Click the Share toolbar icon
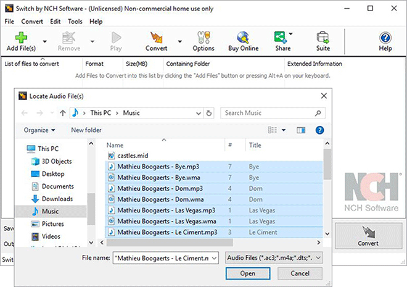Viewport: 407px width, 287px height. (x=281, y=41)
